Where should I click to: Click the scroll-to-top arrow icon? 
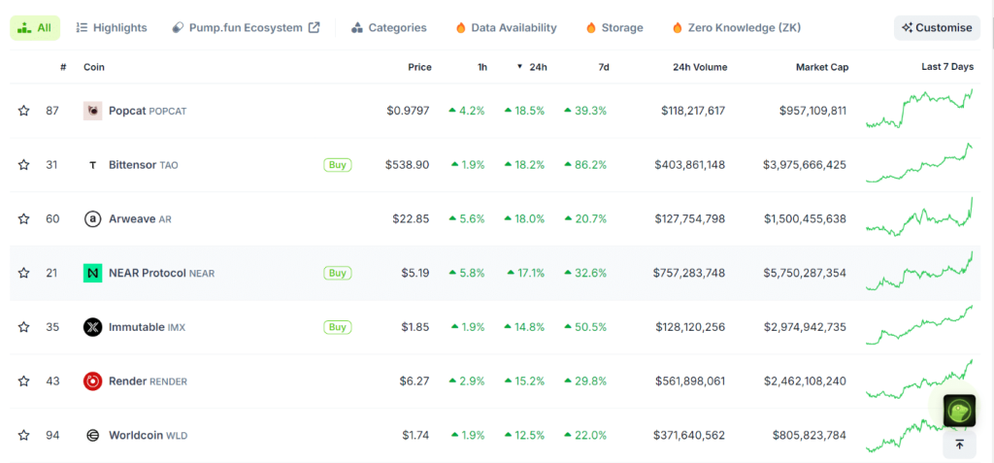[x=959, y=445]
